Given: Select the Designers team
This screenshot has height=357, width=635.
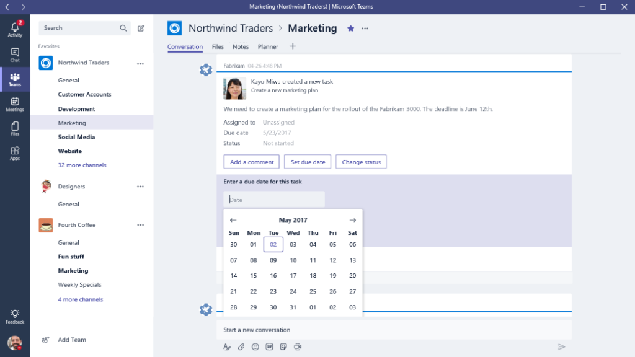Looking at the screenshot, I should 72,187.
